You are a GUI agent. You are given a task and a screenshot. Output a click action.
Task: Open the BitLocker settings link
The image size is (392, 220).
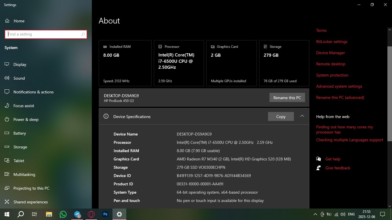pyautogui.click(x=331, y=42)
